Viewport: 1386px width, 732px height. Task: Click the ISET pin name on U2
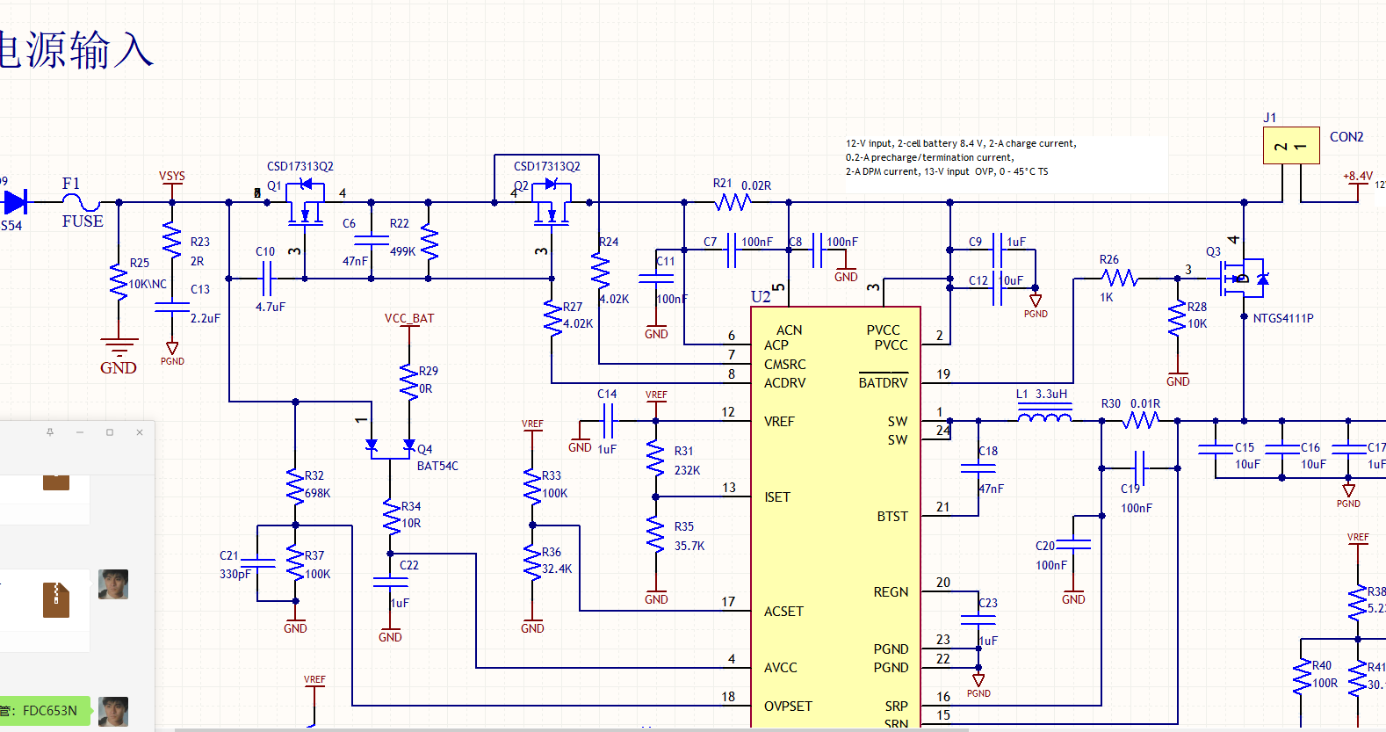pos(777,497)
